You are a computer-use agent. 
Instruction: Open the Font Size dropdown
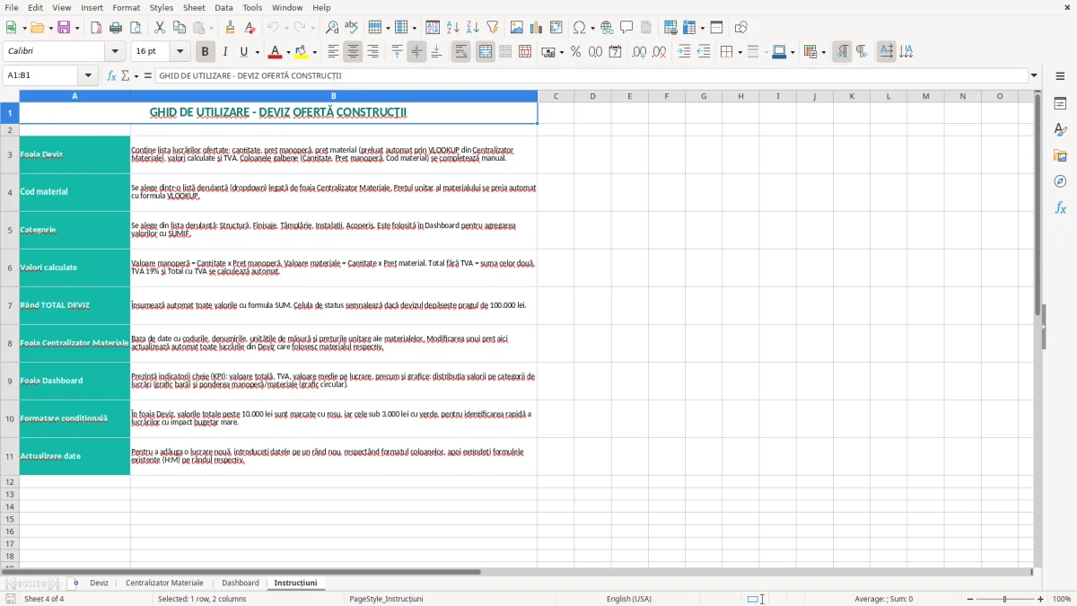click(179, 52)
